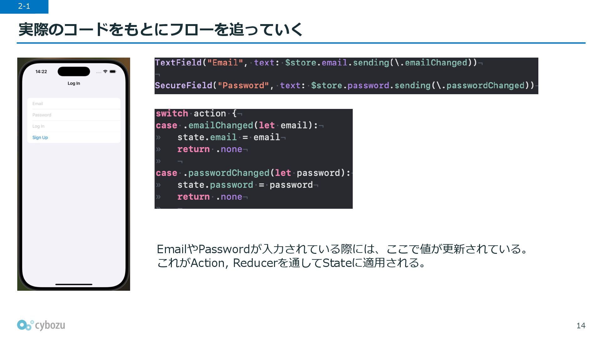Click the 'state.email = email' line
Image resolution: width=602 pixels, height=338 pixels.
(x=229, y=137)
